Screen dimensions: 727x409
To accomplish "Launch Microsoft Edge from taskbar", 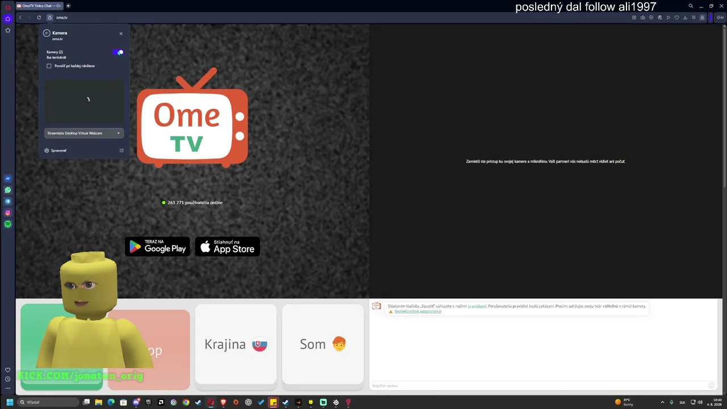I will pos(111,402).
